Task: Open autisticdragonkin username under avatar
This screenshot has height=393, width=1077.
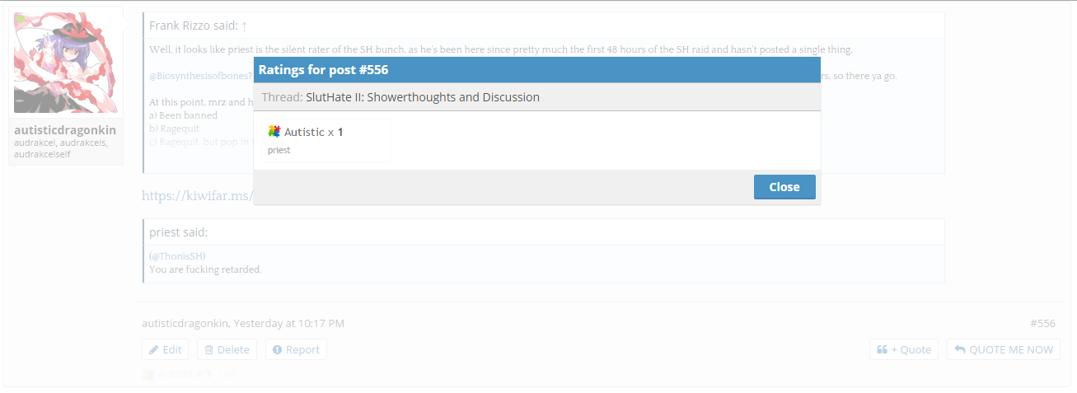Action: pos(65,129)
